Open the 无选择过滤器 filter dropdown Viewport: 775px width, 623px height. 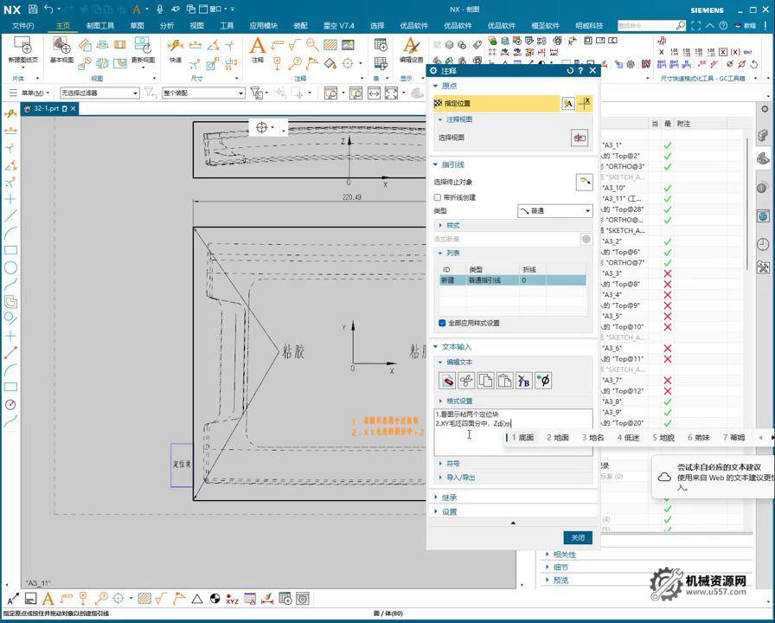[99, 93]
